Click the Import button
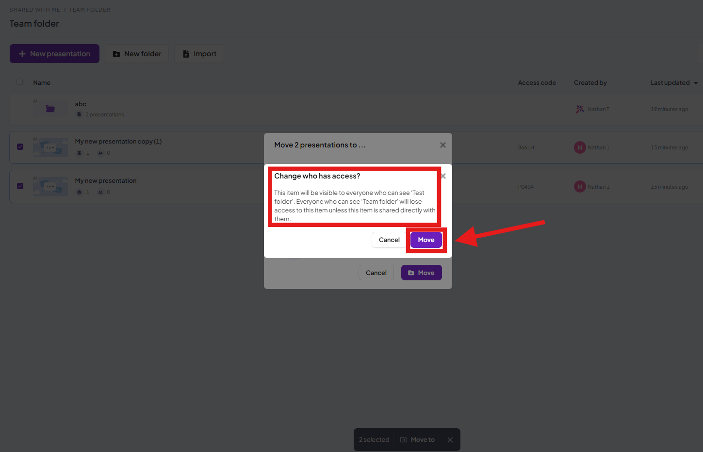703x452 pixels. click(199, 54)
